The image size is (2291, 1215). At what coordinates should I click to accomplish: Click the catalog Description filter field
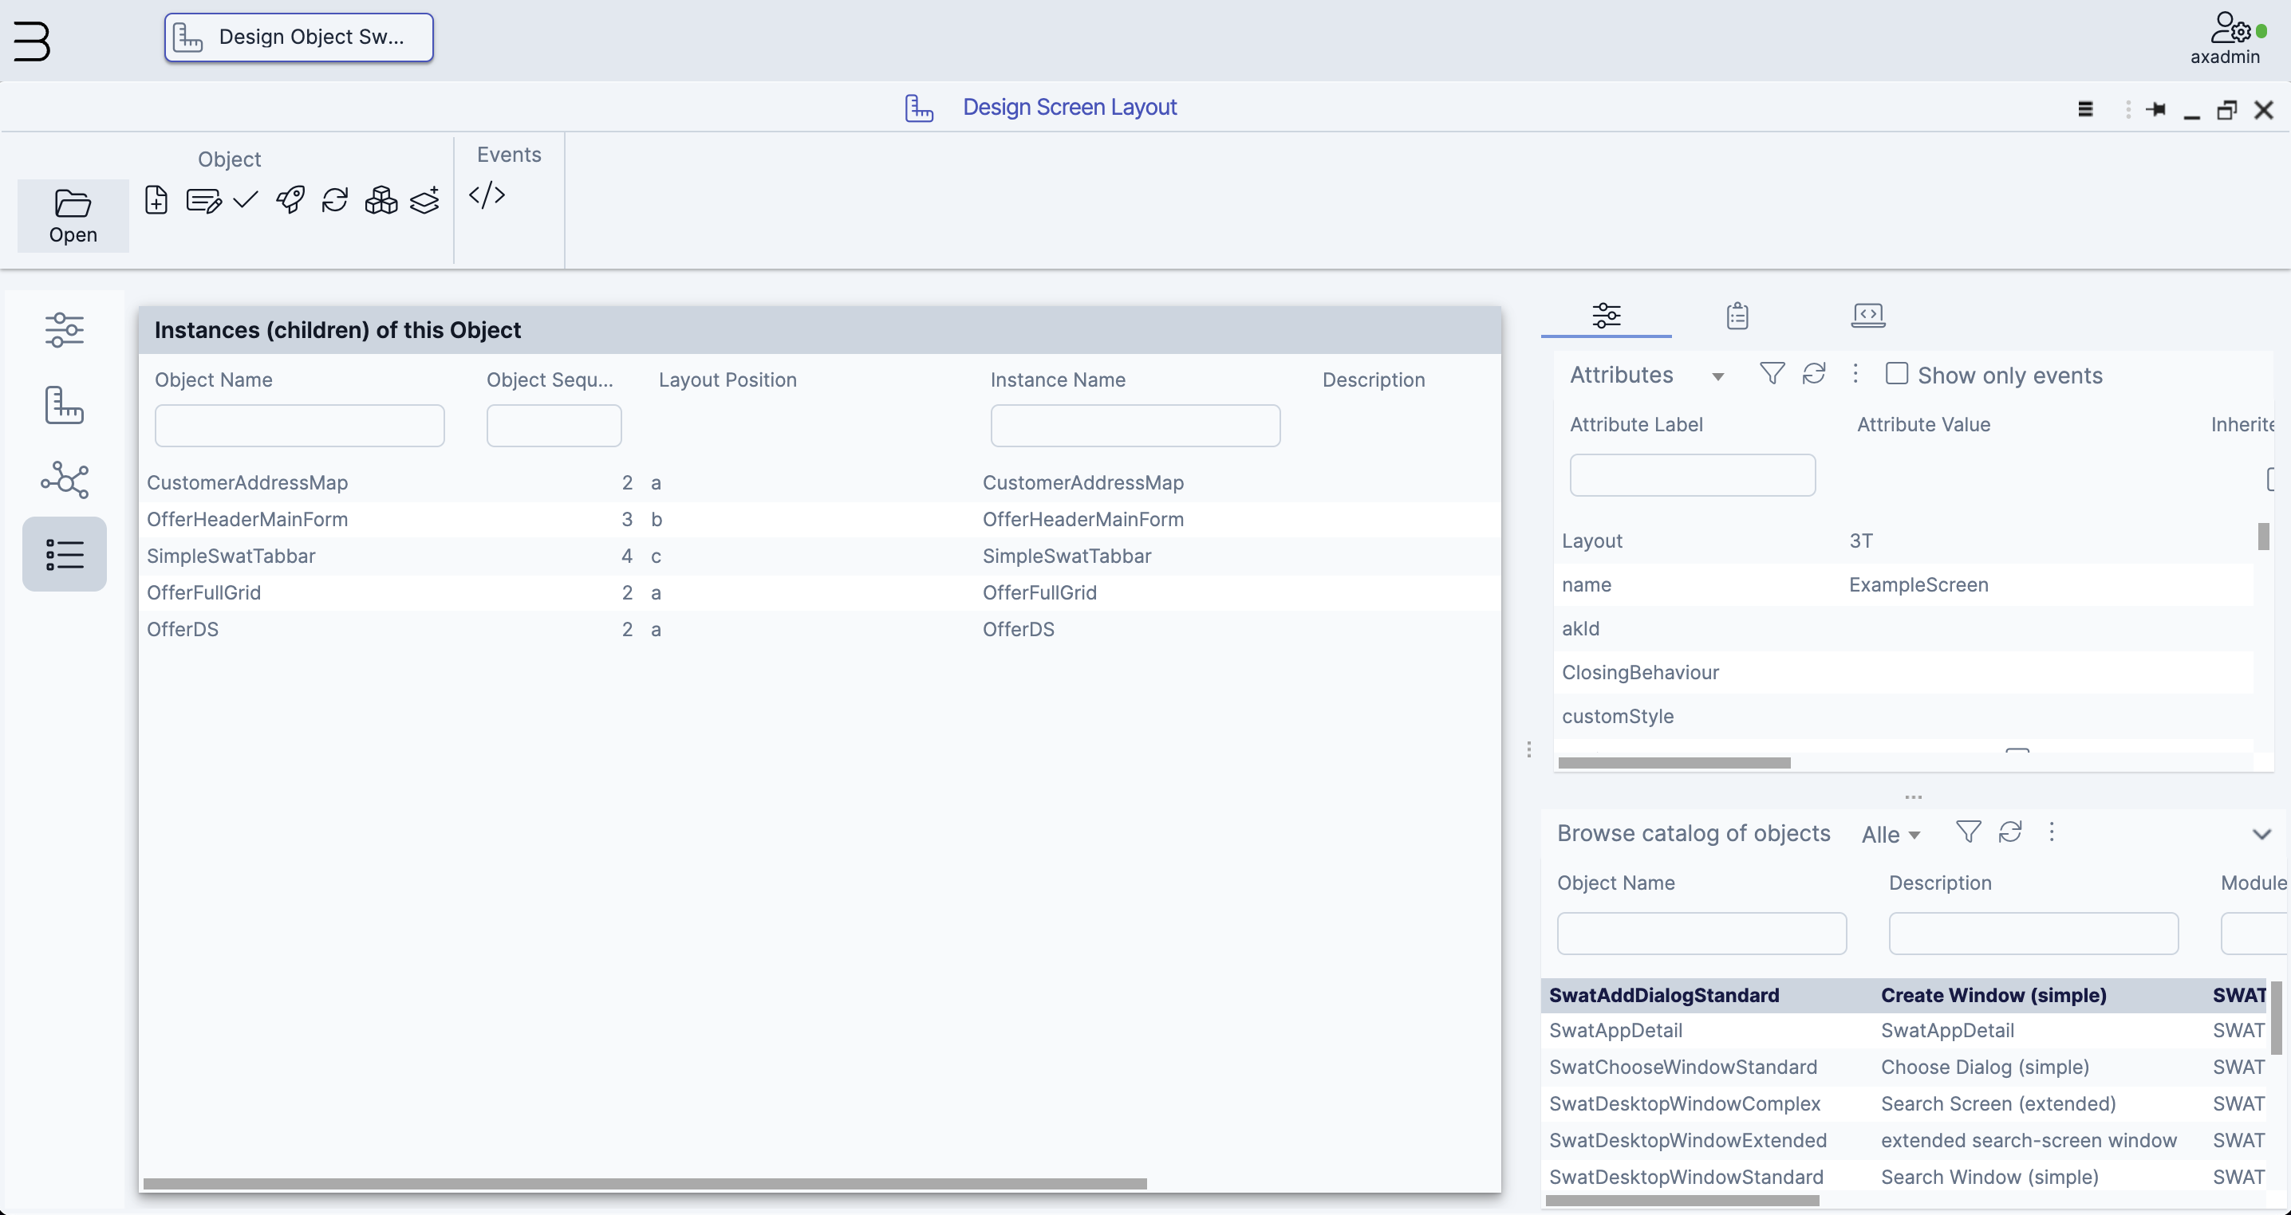click(x=2033, y=934)
